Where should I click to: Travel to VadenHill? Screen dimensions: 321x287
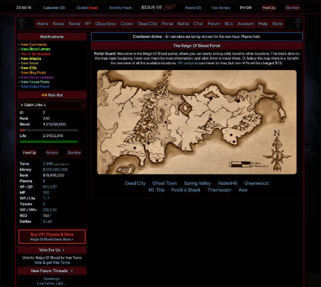pos(227,183)
